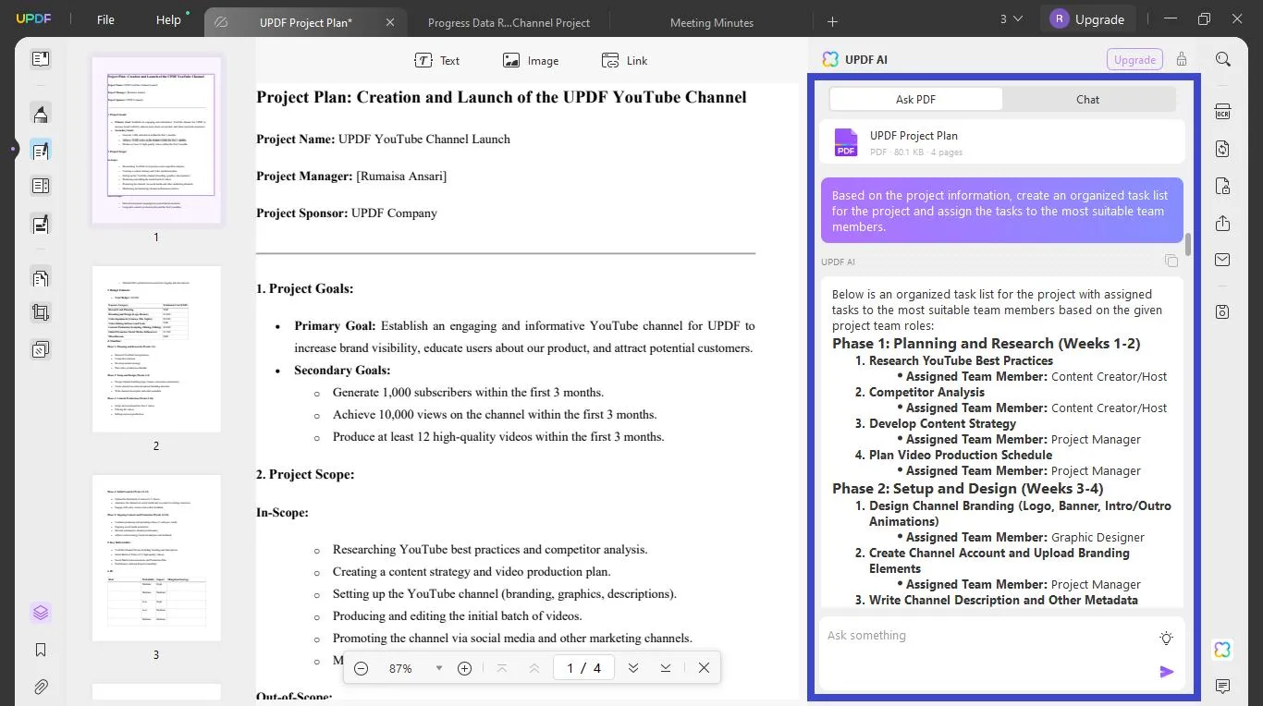Launch OCR recognition from right sidebar
The image size is (1263, 706).
click(1222, 111)
